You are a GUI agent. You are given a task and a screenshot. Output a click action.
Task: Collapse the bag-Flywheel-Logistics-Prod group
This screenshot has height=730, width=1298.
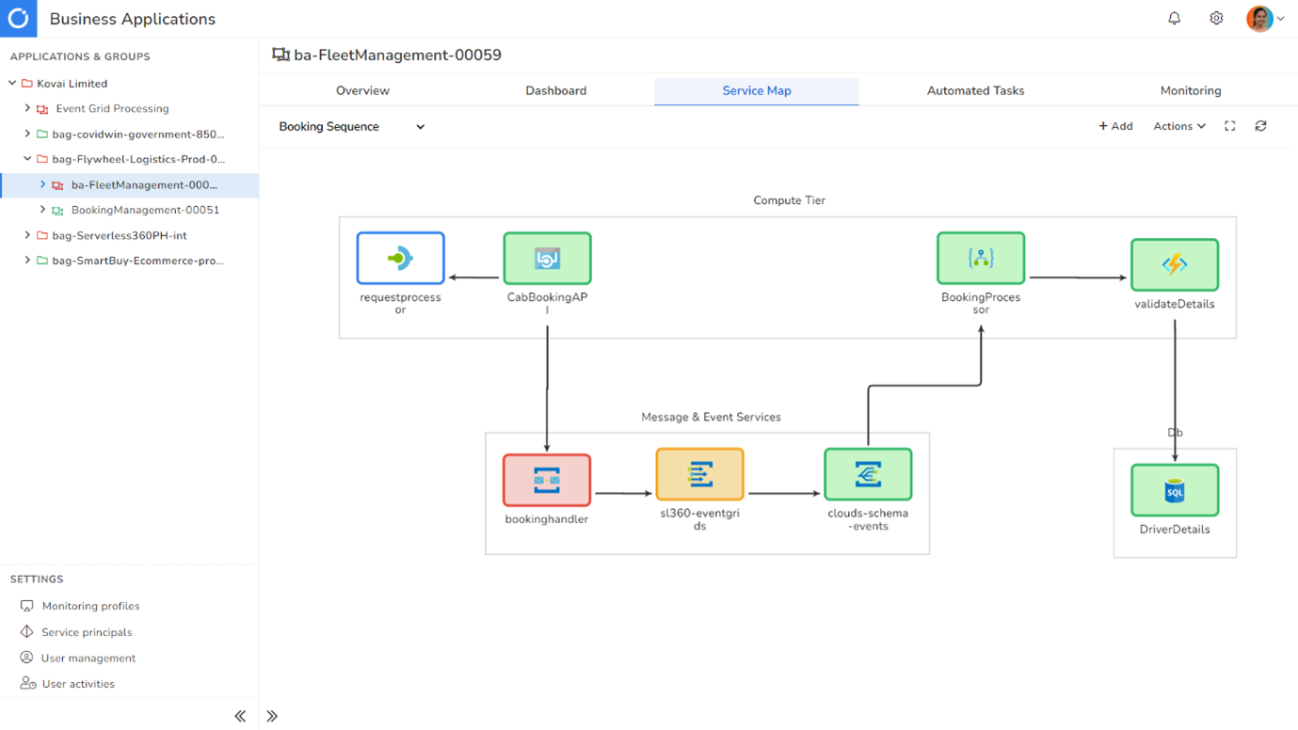(27, 159)
